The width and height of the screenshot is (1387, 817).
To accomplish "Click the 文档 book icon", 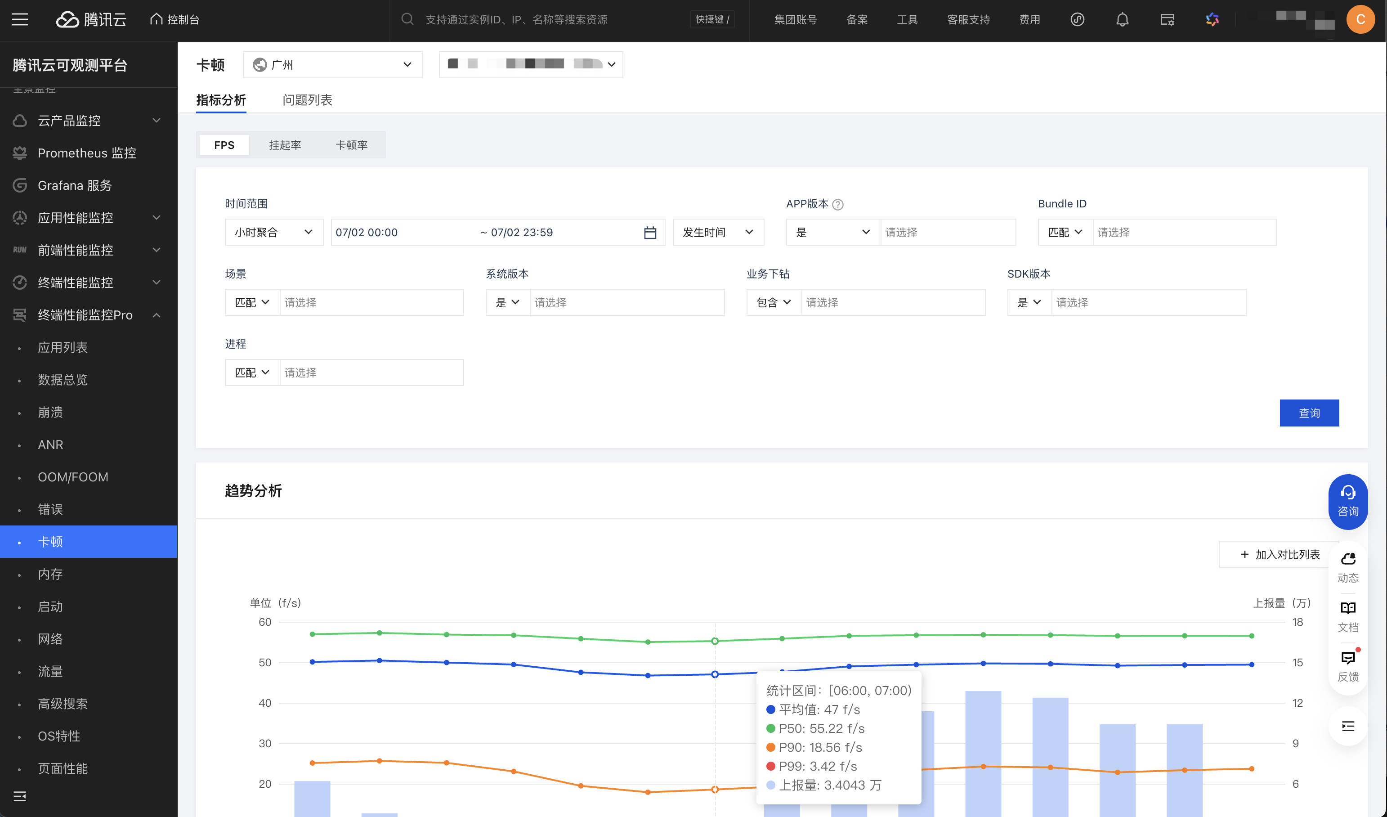I will coord(1347,608).
